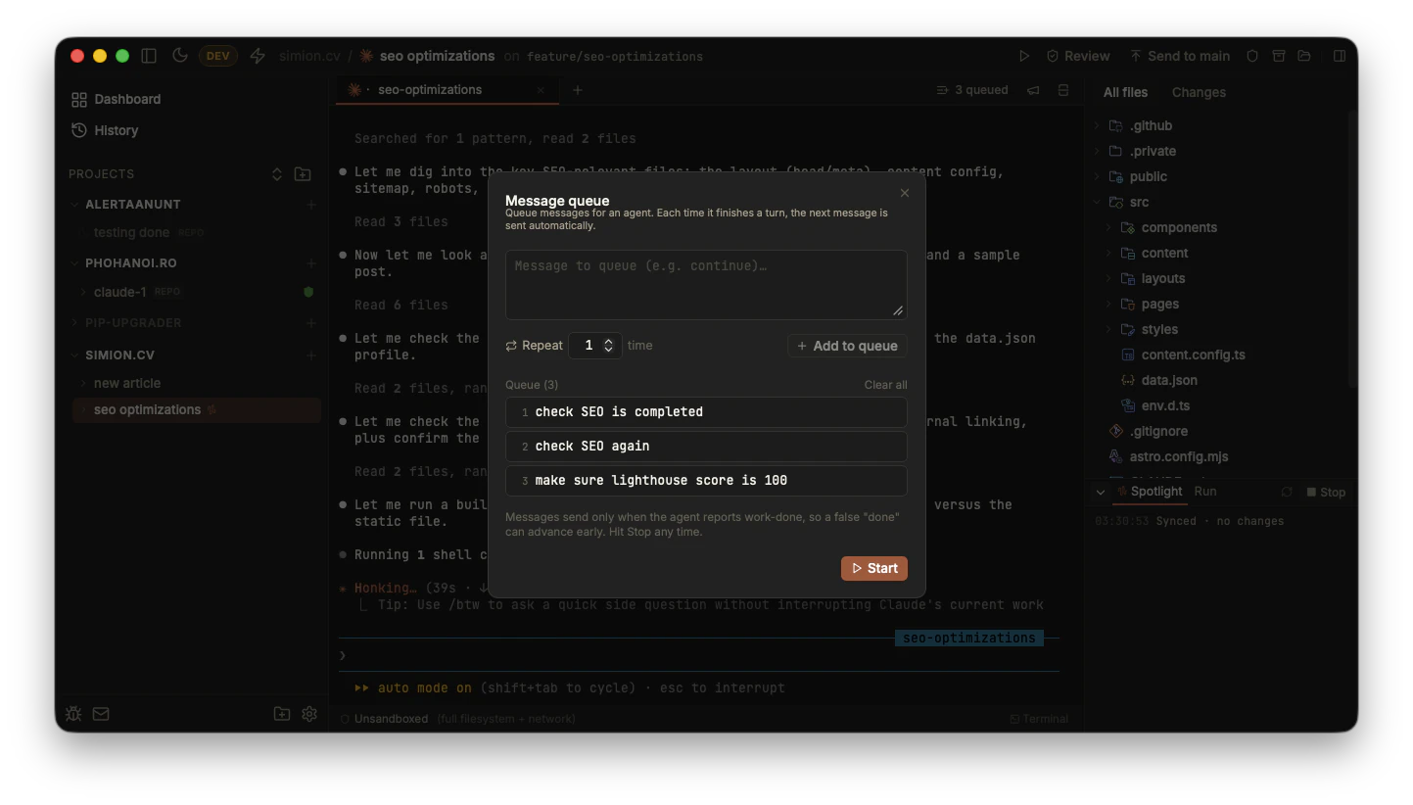
Task: Switch to the Run tab
Action: [x=1204, y=492]
